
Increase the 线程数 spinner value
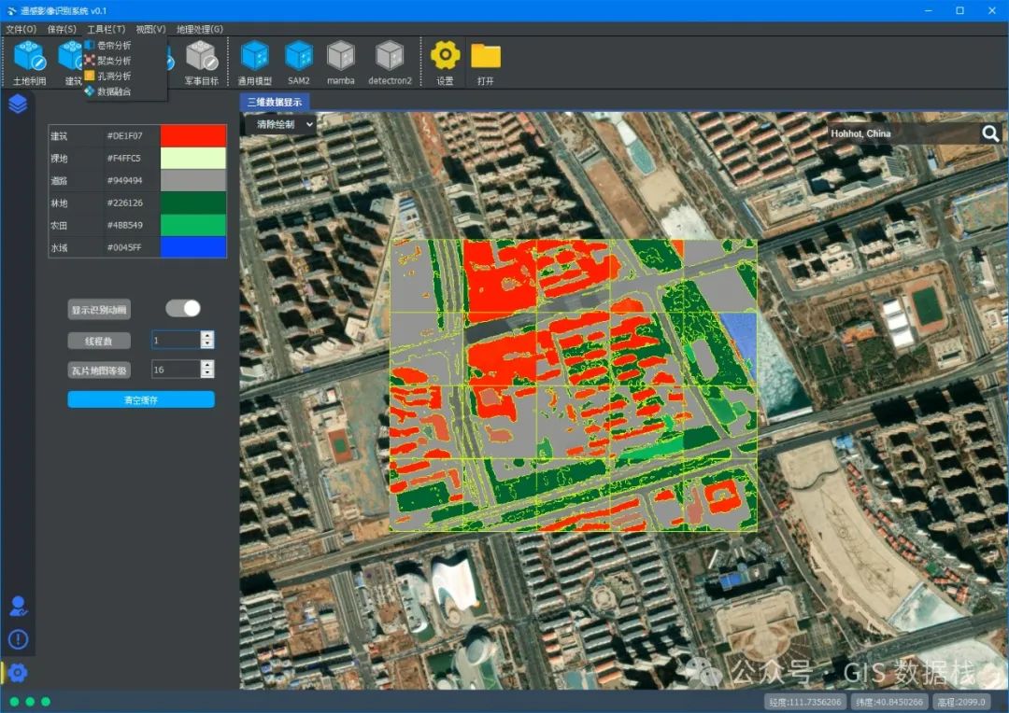pos(207,335)
